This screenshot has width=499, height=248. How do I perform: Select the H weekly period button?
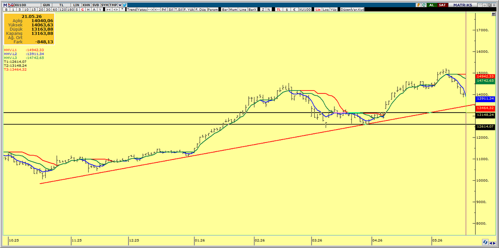(x=88, y=10)
